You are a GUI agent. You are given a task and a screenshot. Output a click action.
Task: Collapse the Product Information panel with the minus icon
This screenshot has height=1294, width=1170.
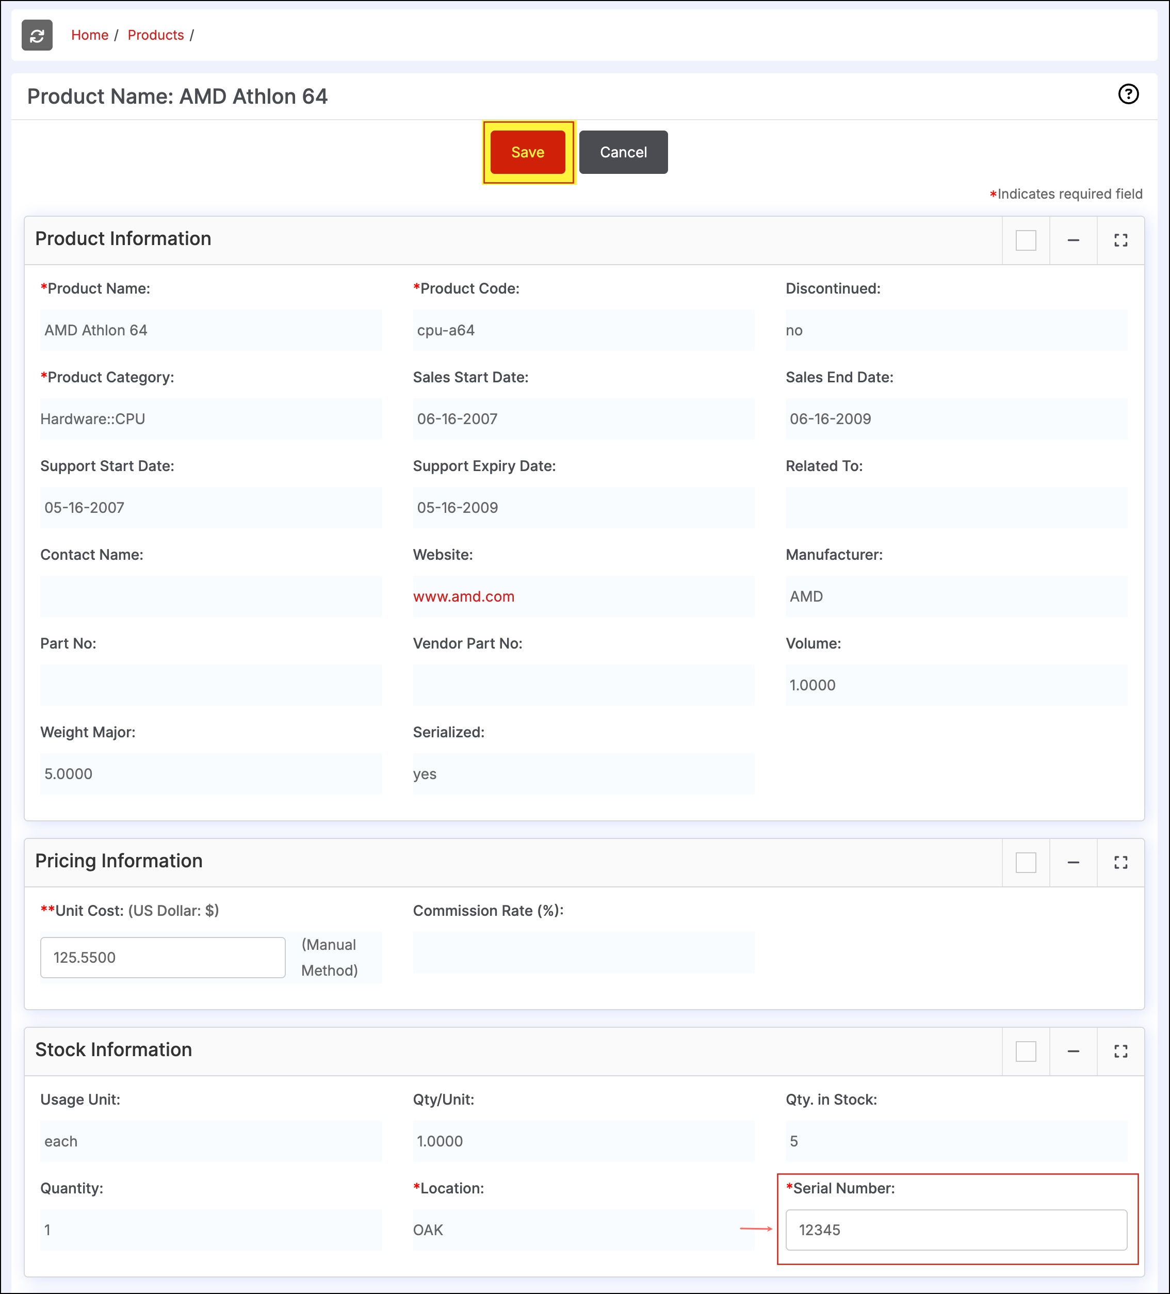click(x=1073, y=240)
